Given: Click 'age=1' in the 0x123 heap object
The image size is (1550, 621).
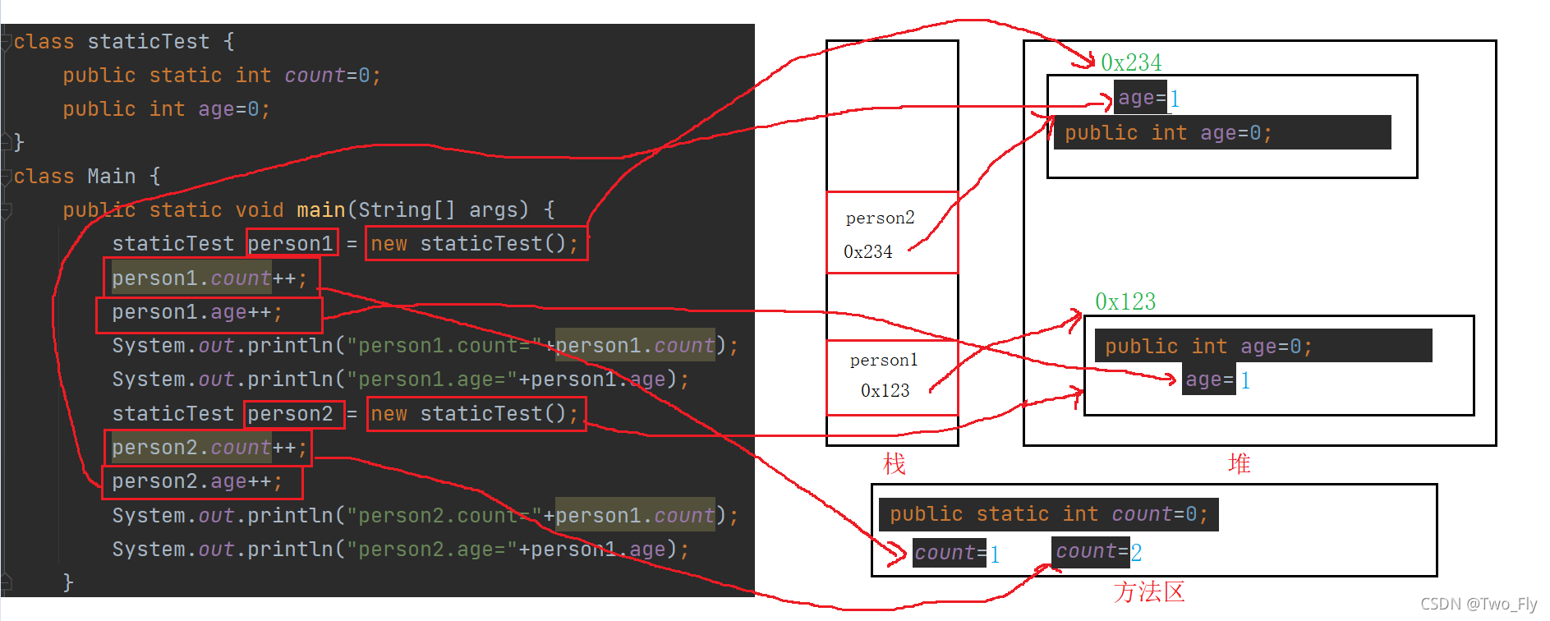Looking at the screenshot, I should [x=1217, y=379].
